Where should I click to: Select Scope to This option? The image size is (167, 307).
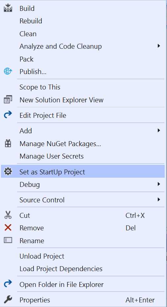40,87
